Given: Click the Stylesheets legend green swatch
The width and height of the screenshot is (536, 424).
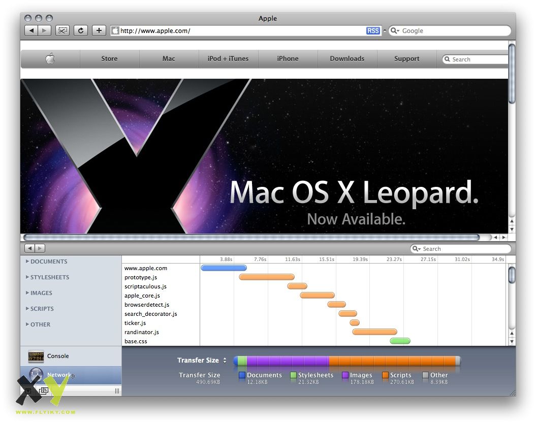Looking at the screenshot, I should click(293, 375).
